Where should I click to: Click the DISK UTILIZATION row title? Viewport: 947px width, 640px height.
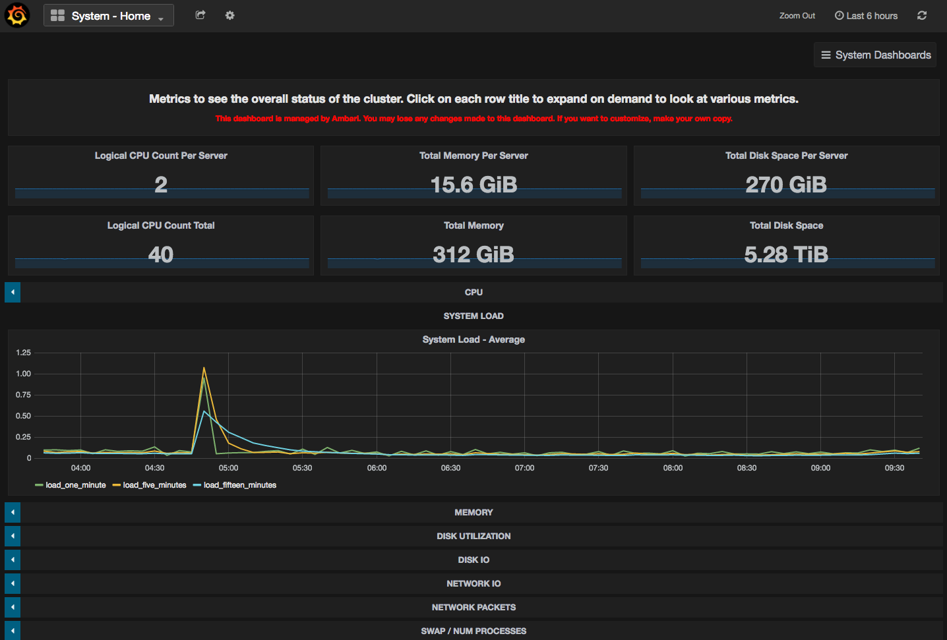473,536
